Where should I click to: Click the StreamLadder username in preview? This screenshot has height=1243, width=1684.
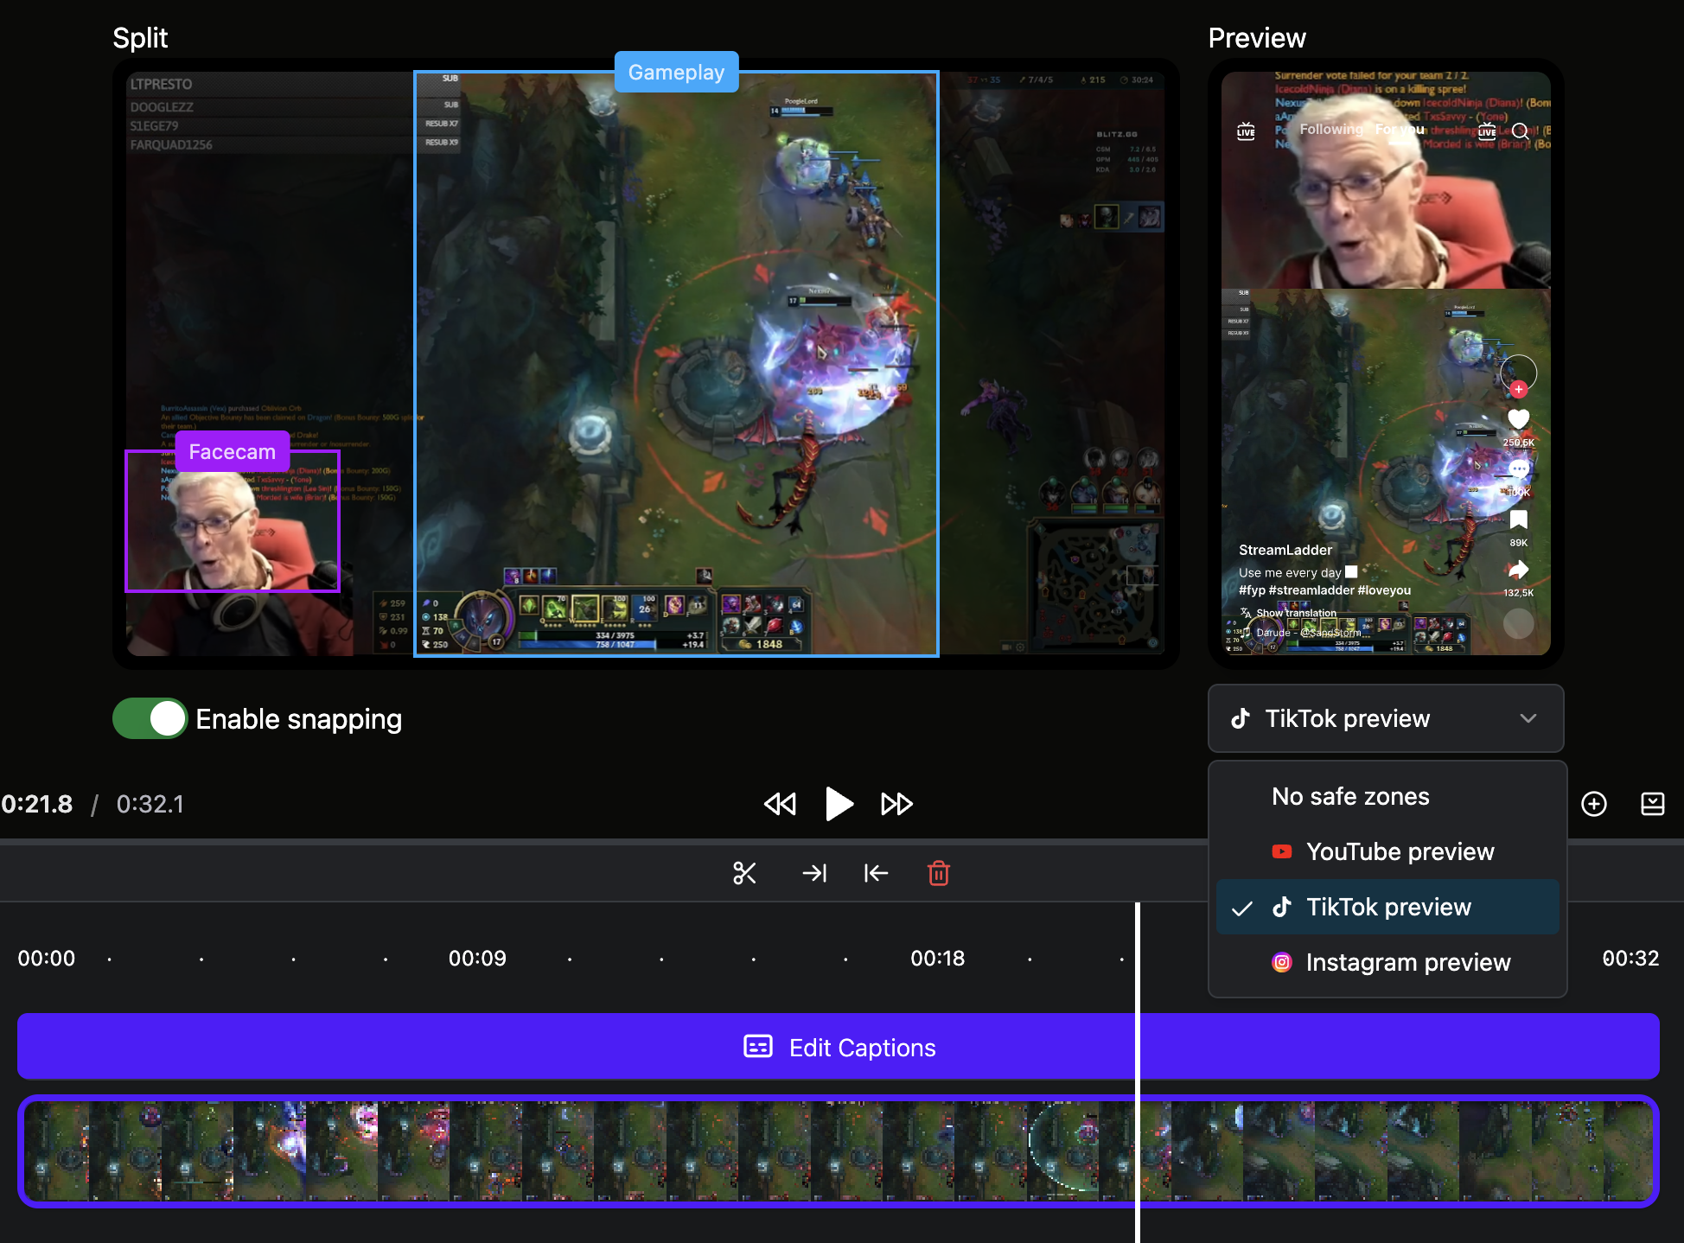(x=1285, y=550)
